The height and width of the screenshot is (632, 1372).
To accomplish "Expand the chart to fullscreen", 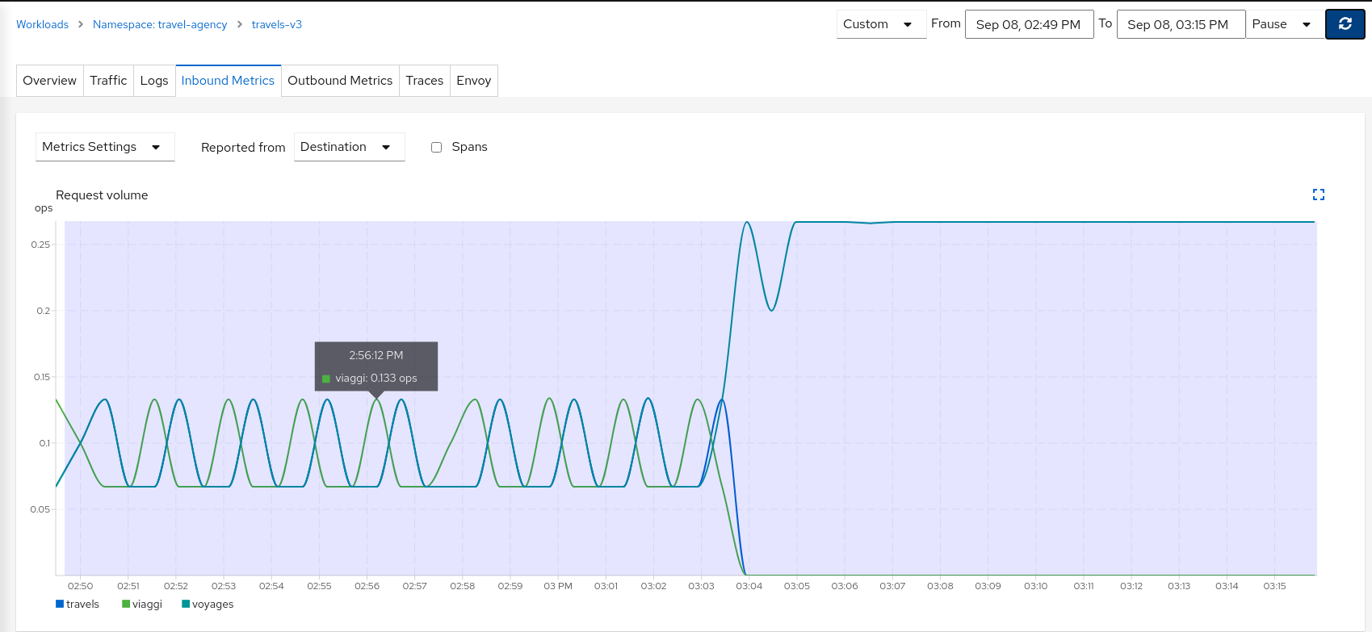I will tap(1318, 195).
